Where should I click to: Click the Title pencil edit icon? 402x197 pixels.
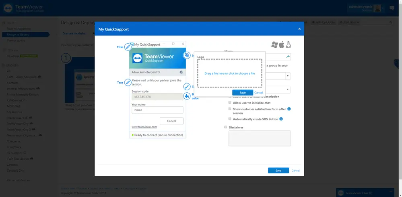(128, 47)
